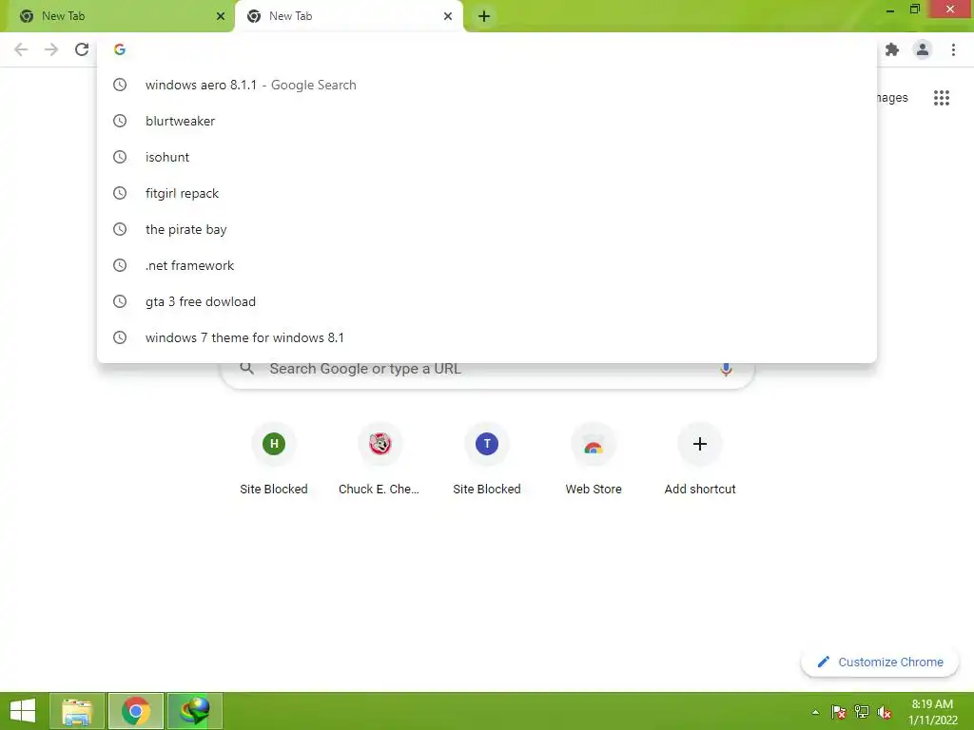Click clock icon beside '.net framework'
The image size is (974, 730).
(120, 265)
